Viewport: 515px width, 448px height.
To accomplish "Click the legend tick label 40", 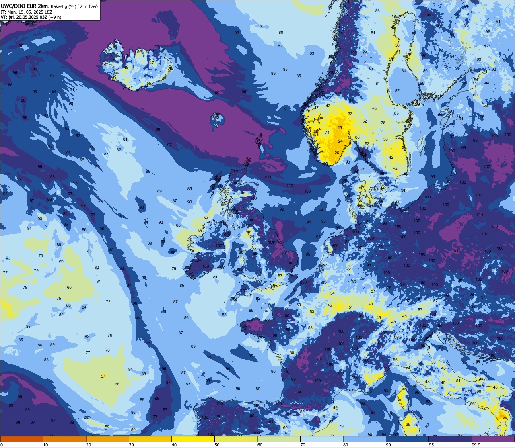I will click(174, 445).
